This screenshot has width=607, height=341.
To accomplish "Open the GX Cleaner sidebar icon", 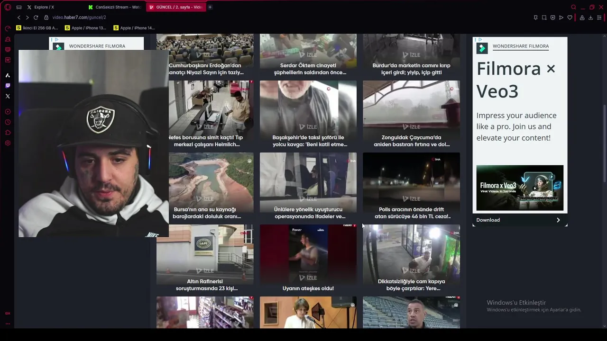I will [x=8, y=39].
